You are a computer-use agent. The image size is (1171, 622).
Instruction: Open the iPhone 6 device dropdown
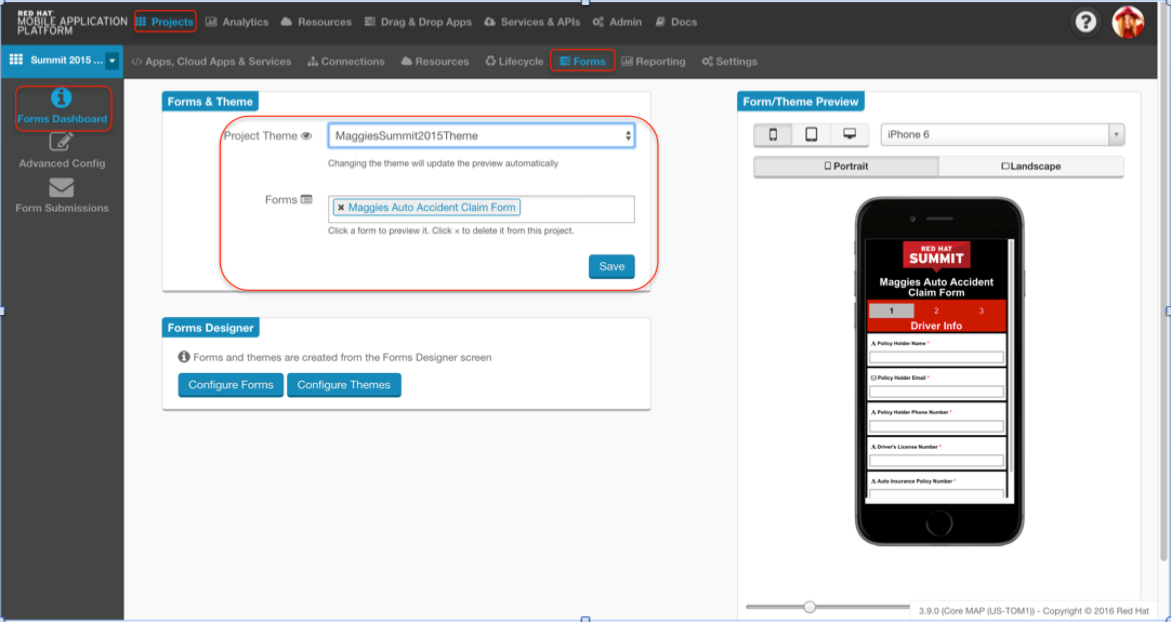(1002, 135)
